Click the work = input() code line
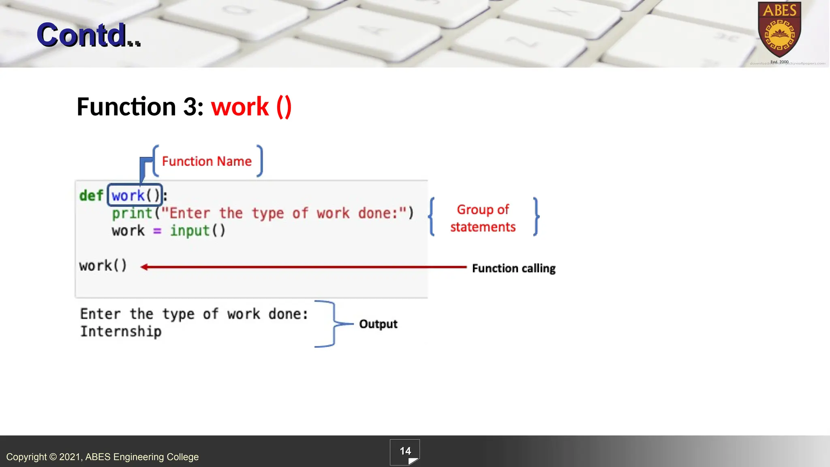830x467 pixels. (x=169, y=231)
